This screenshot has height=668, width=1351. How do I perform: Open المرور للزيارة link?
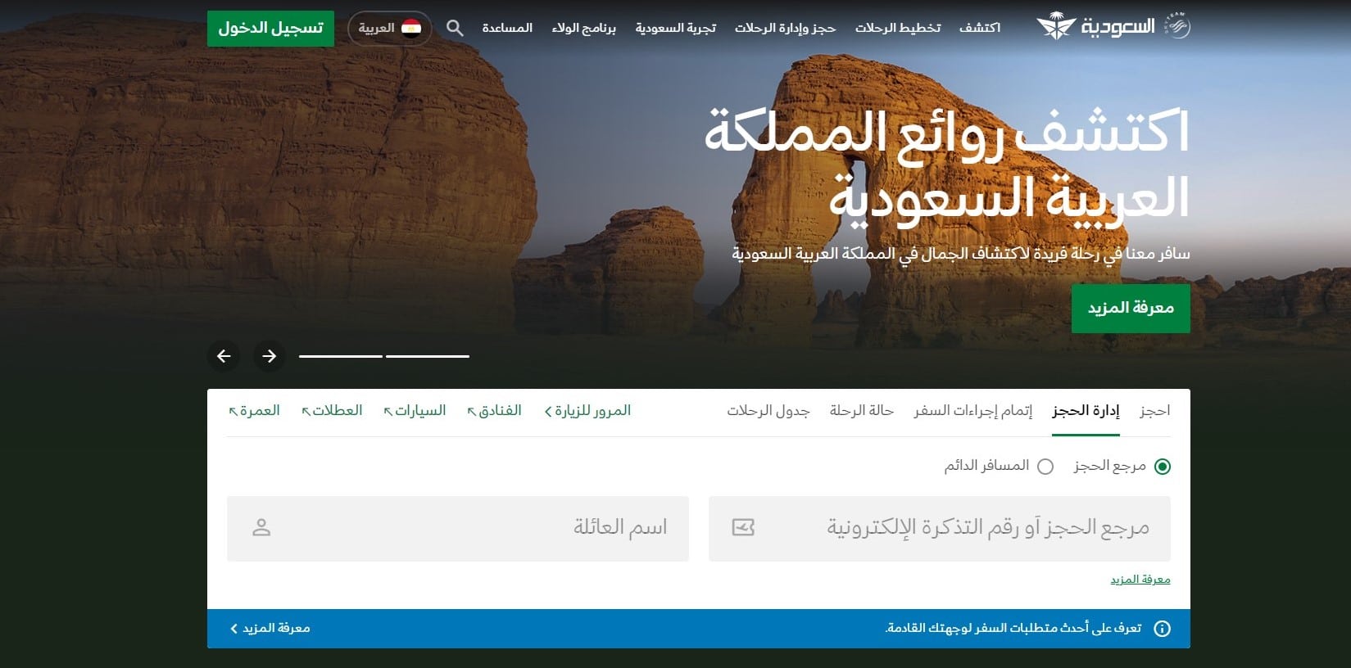tap(587, 410)
